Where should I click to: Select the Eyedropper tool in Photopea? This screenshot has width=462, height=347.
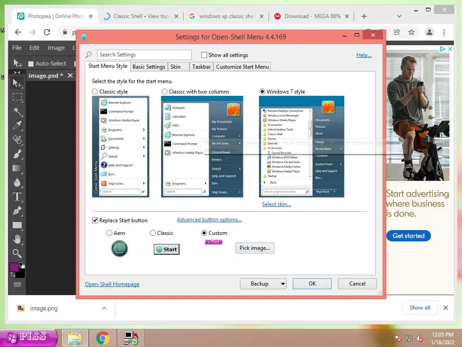click(17, 126)
